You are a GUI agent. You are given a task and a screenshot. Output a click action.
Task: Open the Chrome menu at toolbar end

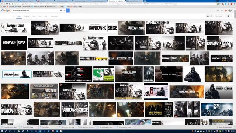pyautogui.click(x=235, y=4)
